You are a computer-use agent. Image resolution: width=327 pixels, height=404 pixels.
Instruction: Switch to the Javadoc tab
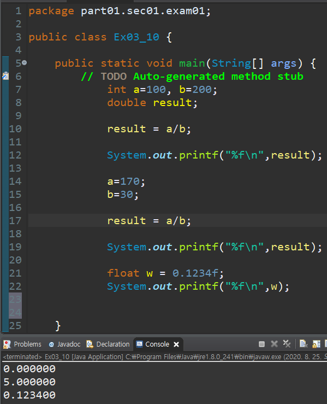click(x=64, y=344)
